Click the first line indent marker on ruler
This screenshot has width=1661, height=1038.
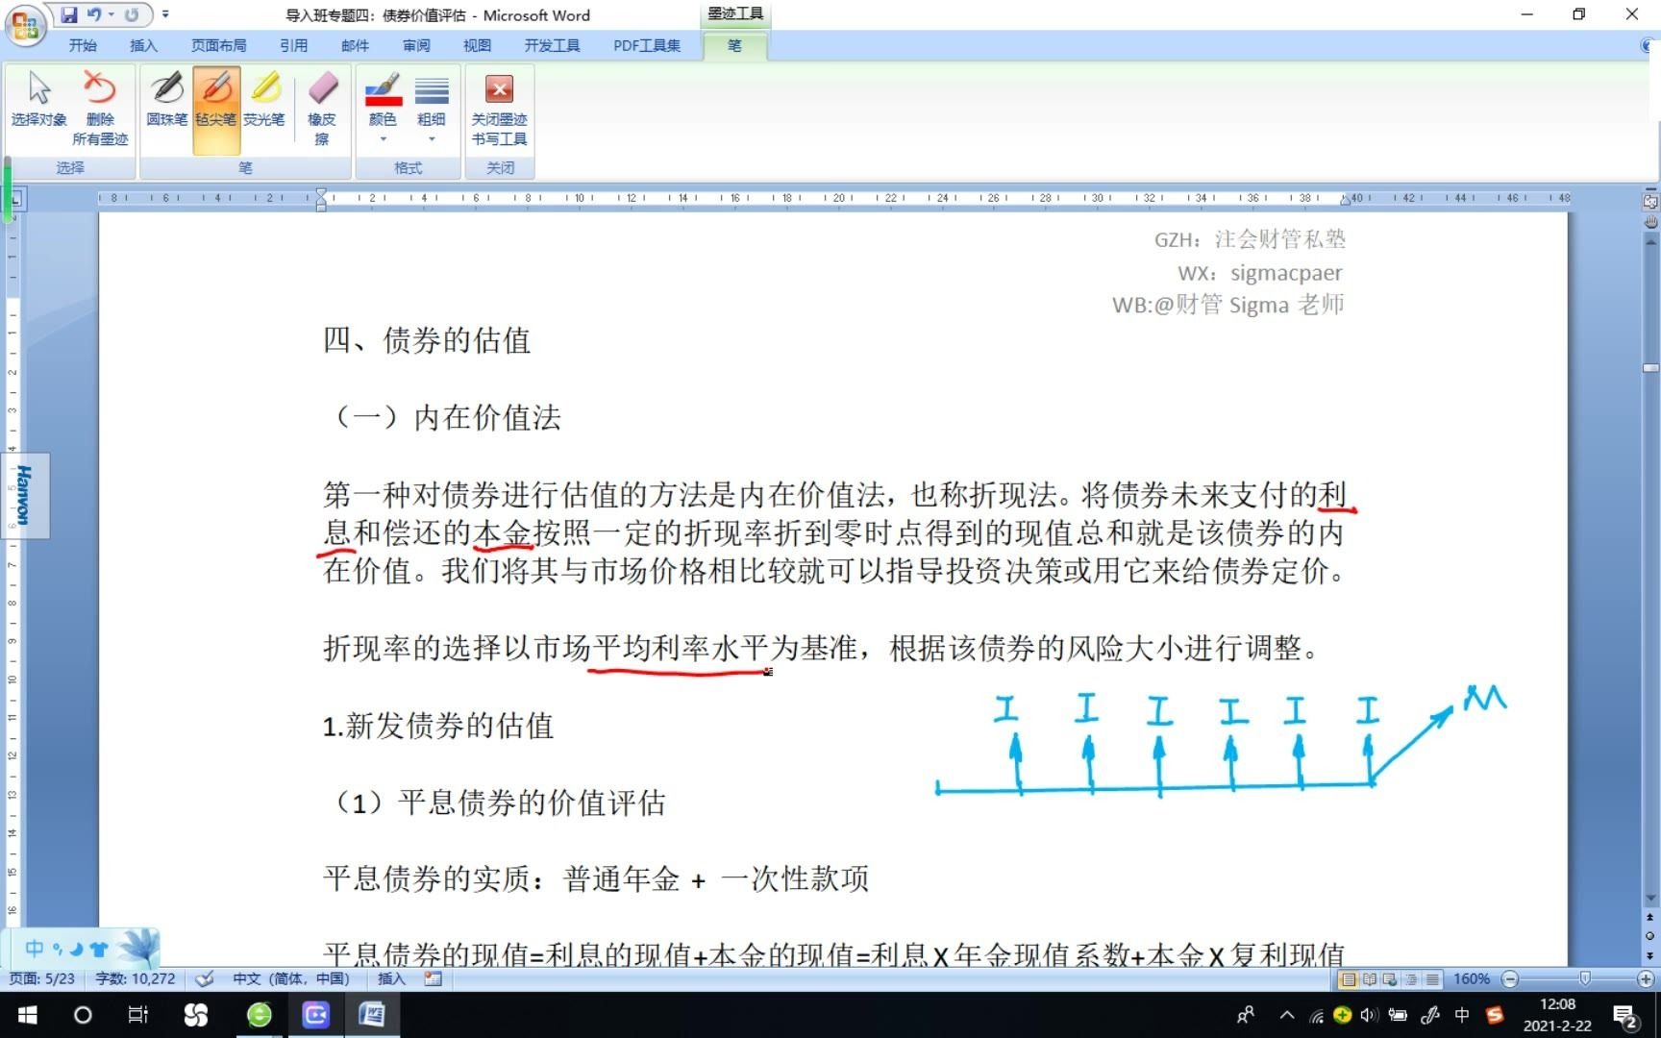(321, 192)
